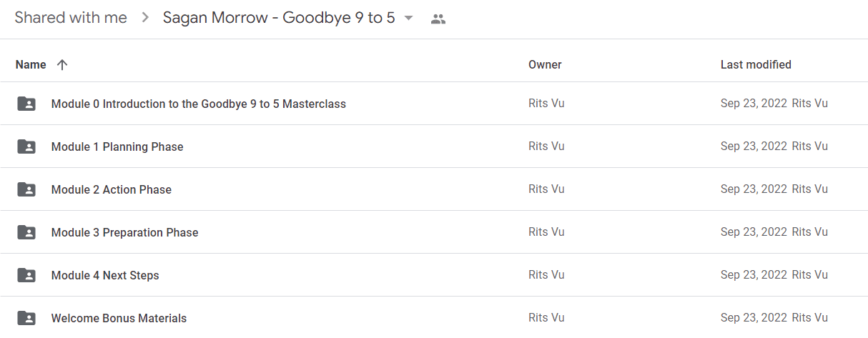Click the Module 3 Preparation Phase folder icon
The height and width of the screenshot is (338, 868).
tap(26, 232)
